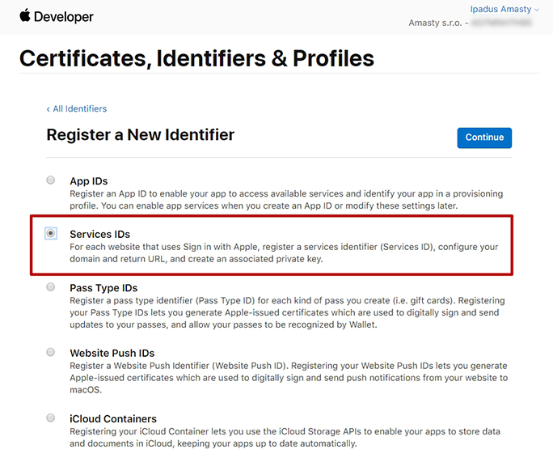
Task: Expand the Ipadus Amasty account dropdown
Action: click(504, 9)
